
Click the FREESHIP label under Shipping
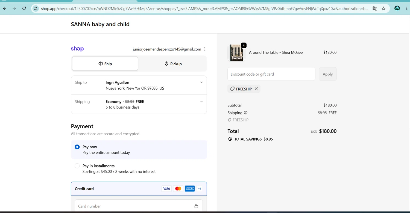tap(241, 120)
